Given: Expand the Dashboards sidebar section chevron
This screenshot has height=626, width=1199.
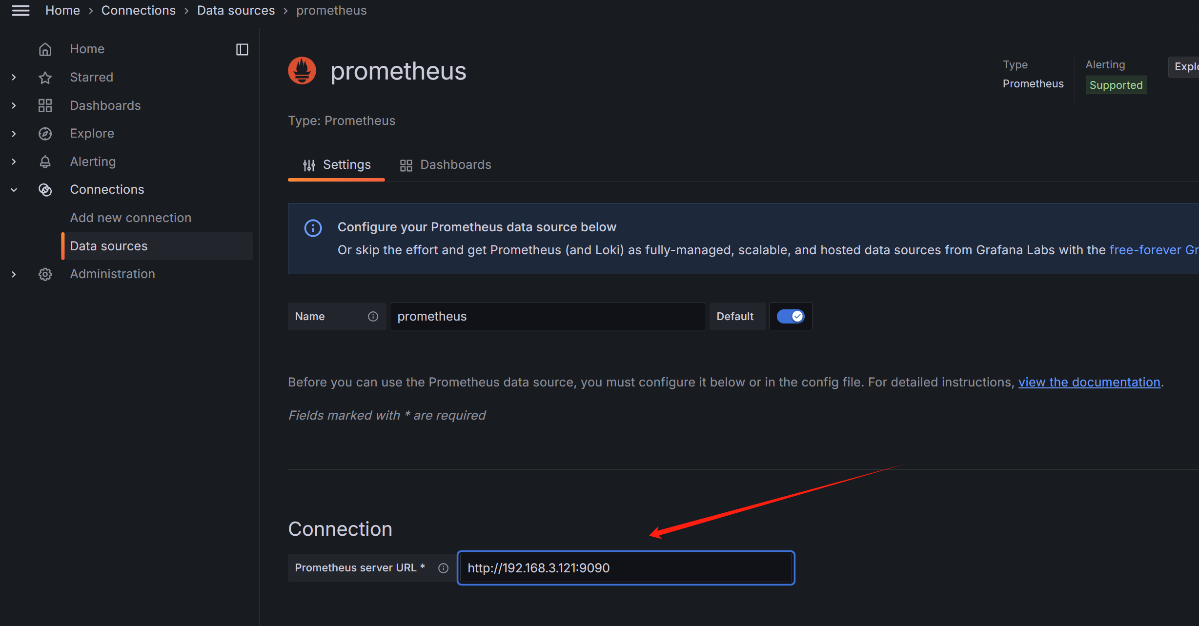Looking at the screenshot, I should pos(14,105).
